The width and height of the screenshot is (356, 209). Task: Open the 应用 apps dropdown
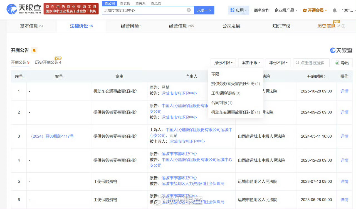click(x=238, y=10)
